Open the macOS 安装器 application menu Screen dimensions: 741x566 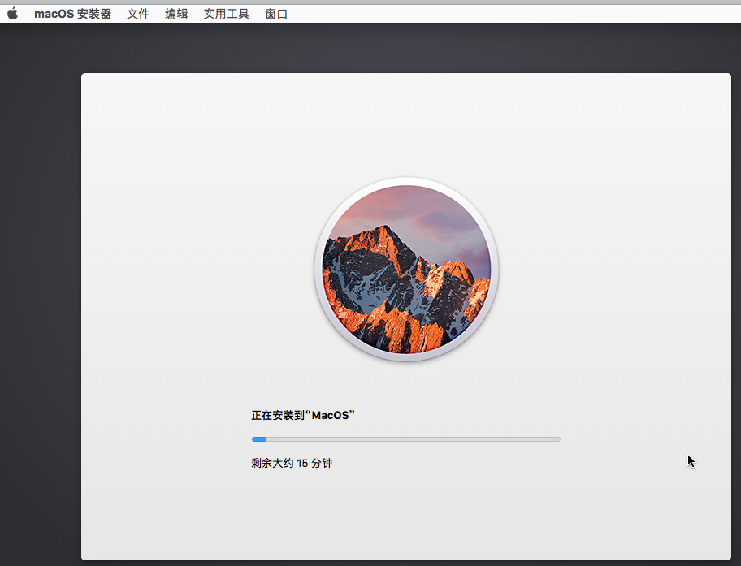73,14
